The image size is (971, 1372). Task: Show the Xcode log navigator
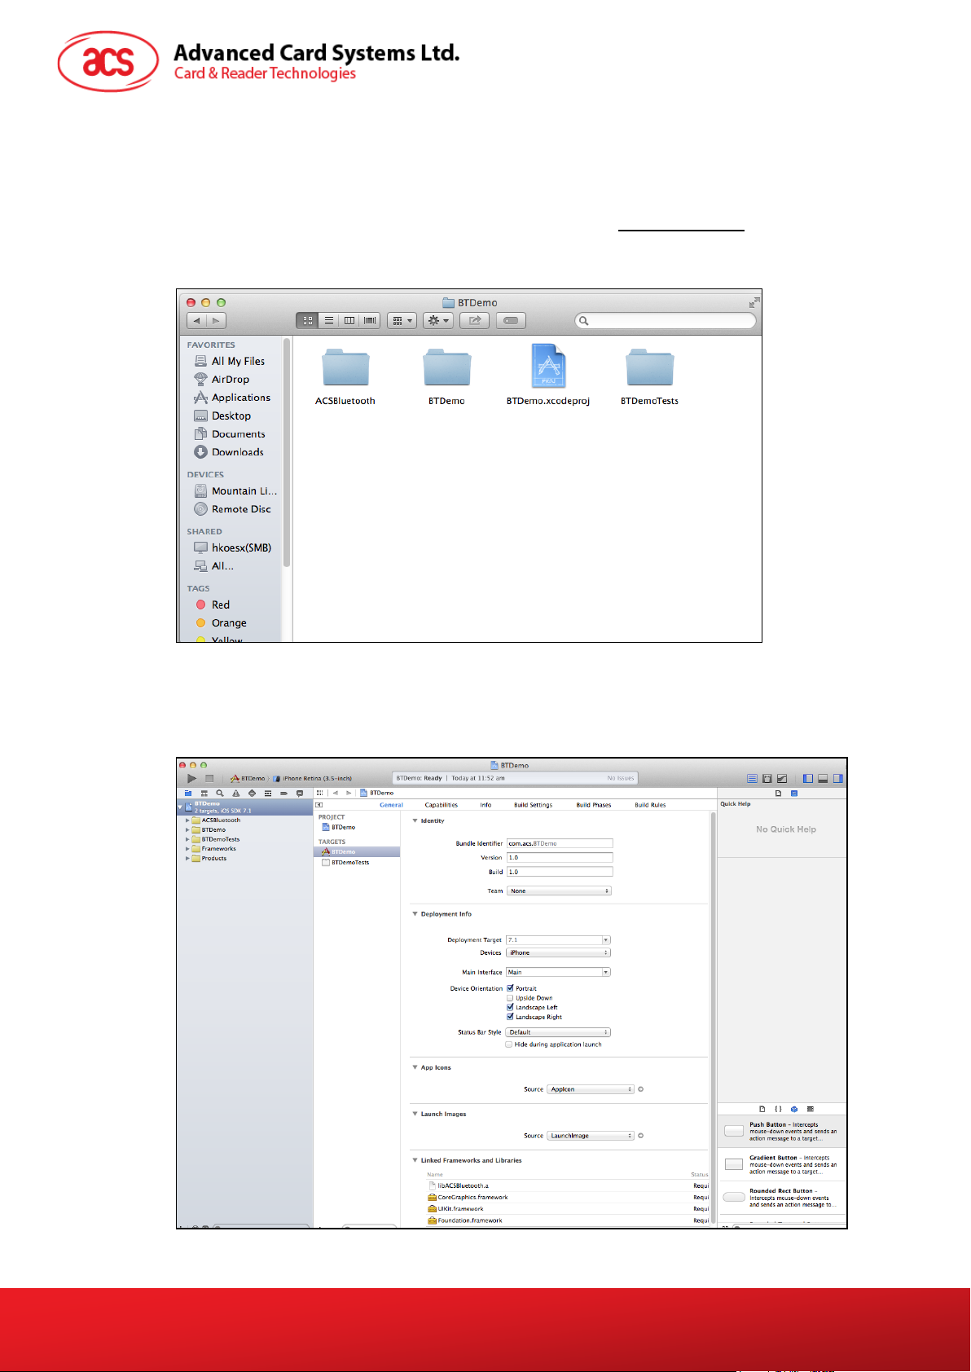[300, 793]
